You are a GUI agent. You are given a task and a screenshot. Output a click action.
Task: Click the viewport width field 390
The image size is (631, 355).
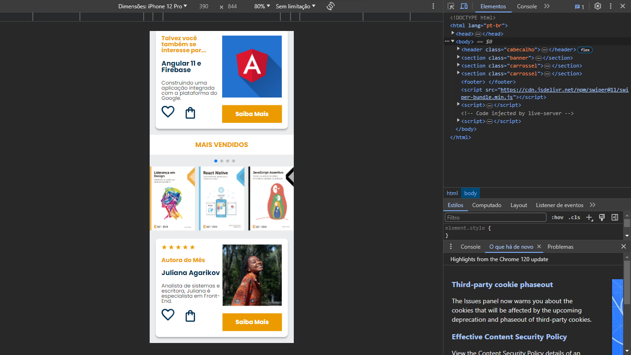point(204,6)
